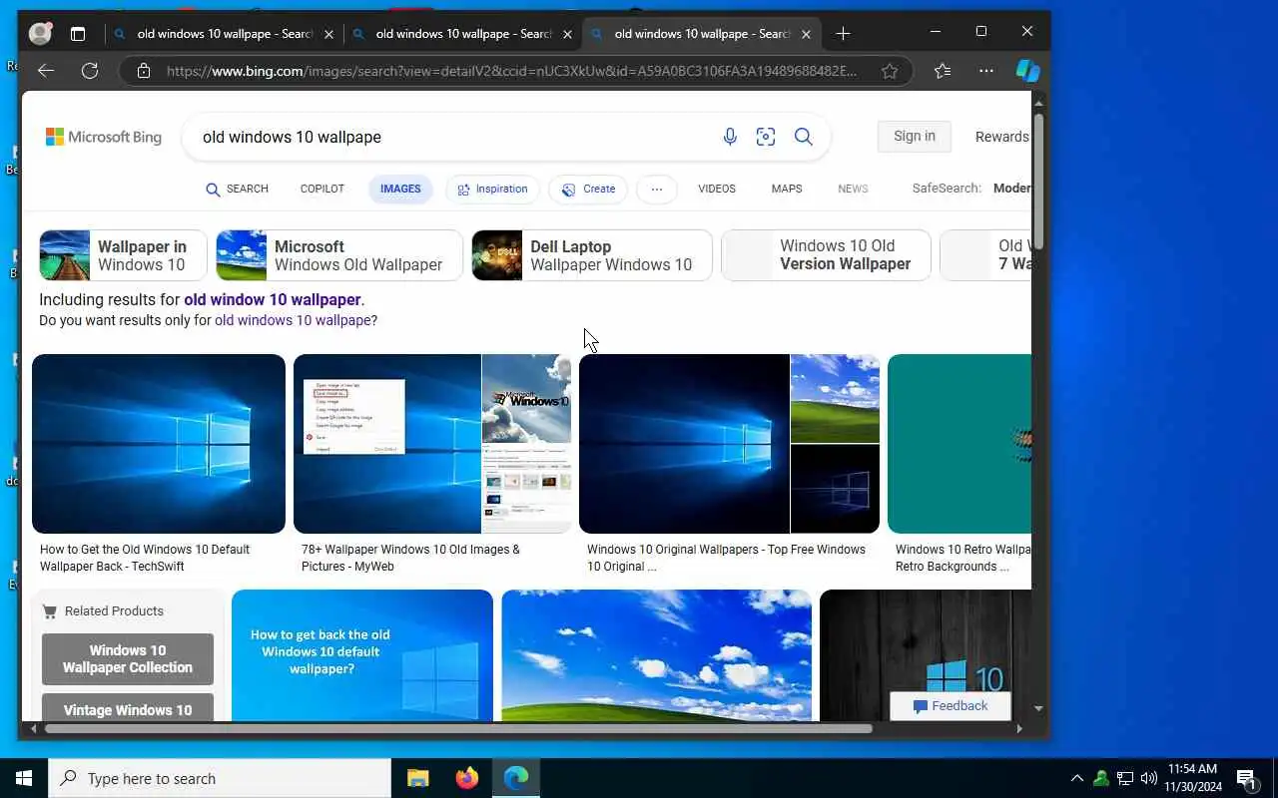Open Edge settings and more menu
Viewport: 1278px width, 798px height.
coord(986,71)
